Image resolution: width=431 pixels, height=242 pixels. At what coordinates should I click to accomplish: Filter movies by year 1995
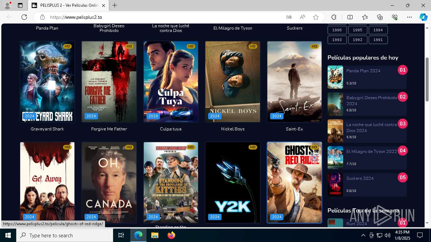click(x=358, y=30)
